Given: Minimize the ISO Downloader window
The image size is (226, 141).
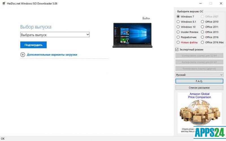Looking at the screenshot, I should 201,3.
